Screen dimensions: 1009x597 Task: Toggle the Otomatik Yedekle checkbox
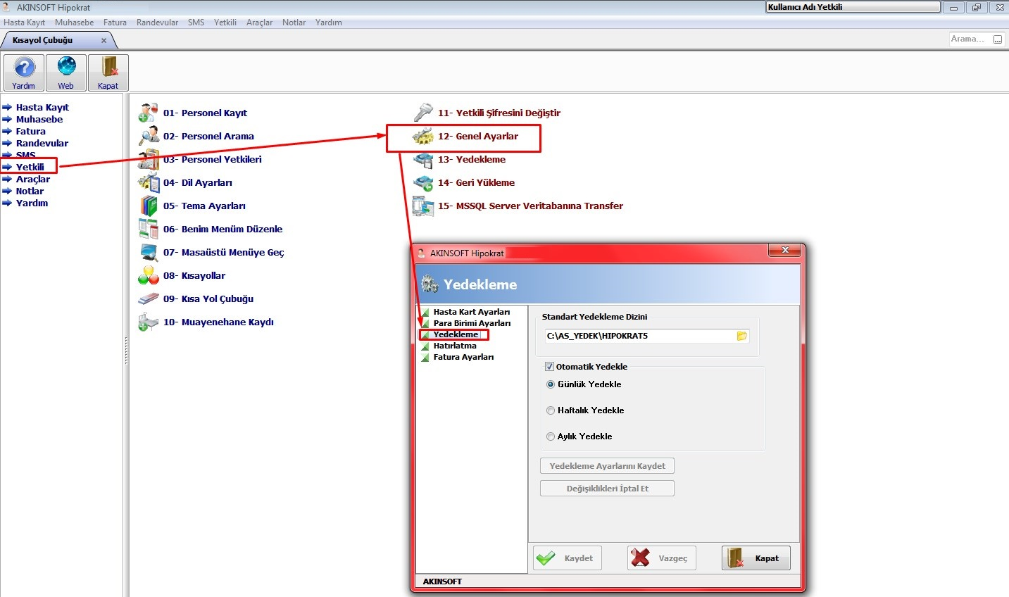550,367
